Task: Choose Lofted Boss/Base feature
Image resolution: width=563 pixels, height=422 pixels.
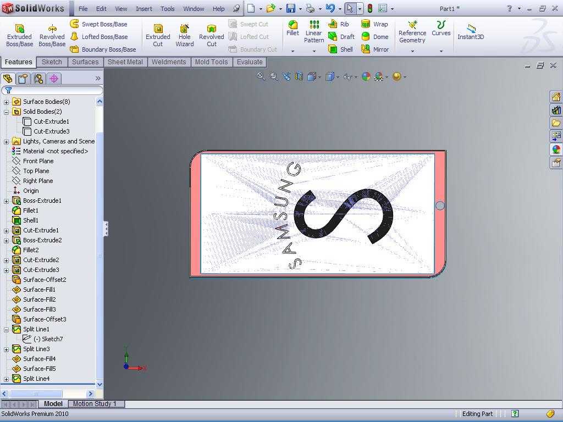Action: (99, 37)
